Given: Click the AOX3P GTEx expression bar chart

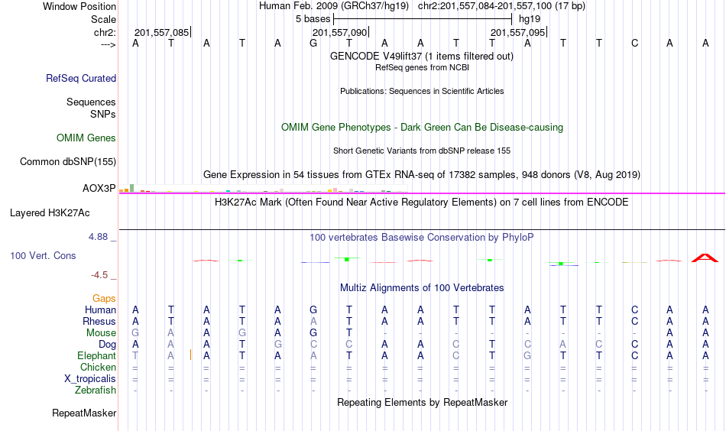Looking at the screenshot, I should tap(263, 189).
